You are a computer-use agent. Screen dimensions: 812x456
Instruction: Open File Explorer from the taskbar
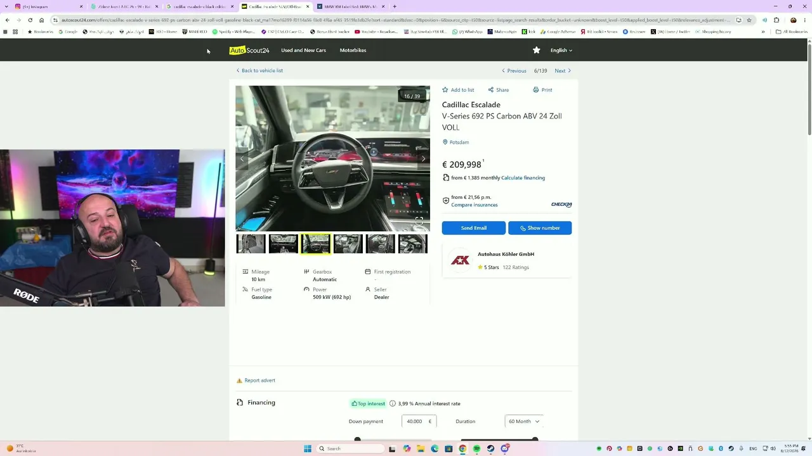[421, 448]
